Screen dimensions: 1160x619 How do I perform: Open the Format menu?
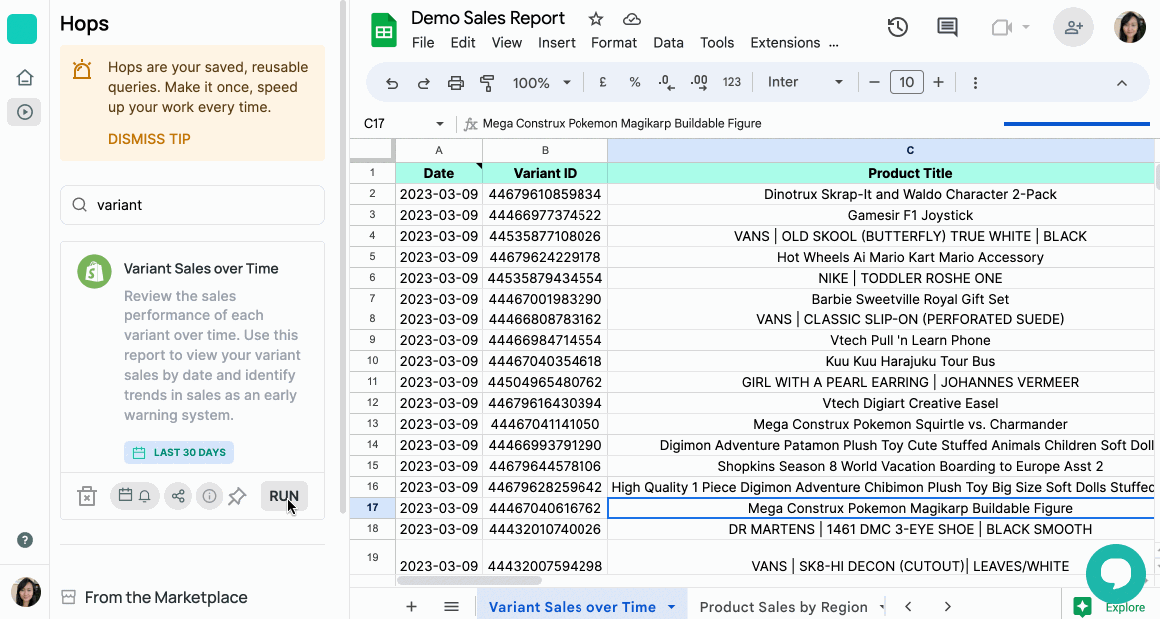pos(614,43)
